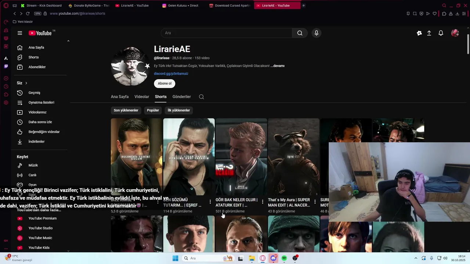Open the Shorts channel tab

pos(160,97)
